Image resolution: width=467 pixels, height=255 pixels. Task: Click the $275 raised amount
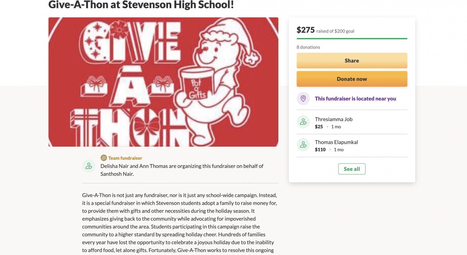(x=306, y=30)
